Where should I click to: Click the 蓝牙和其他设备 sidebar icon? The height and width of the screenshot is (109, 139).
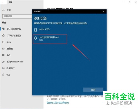pyautogui.click(x=3, y=29)
